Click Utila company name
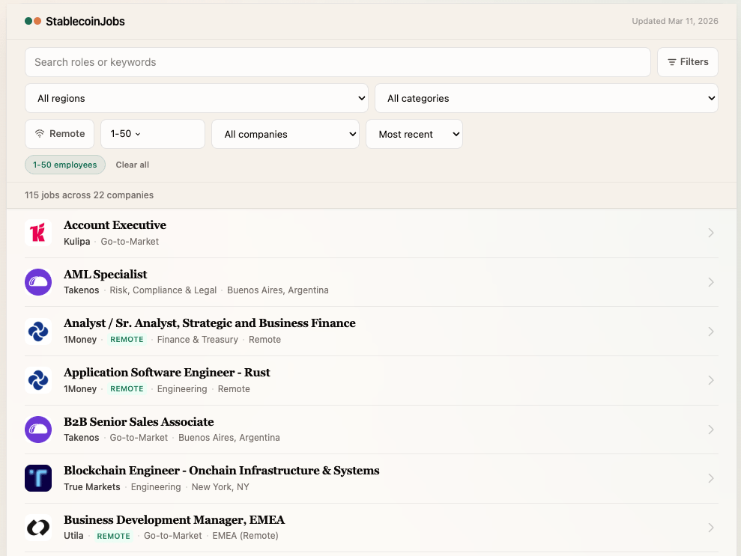Image resolution: width=741 pixels, height=556 pixels. [73, 536]
